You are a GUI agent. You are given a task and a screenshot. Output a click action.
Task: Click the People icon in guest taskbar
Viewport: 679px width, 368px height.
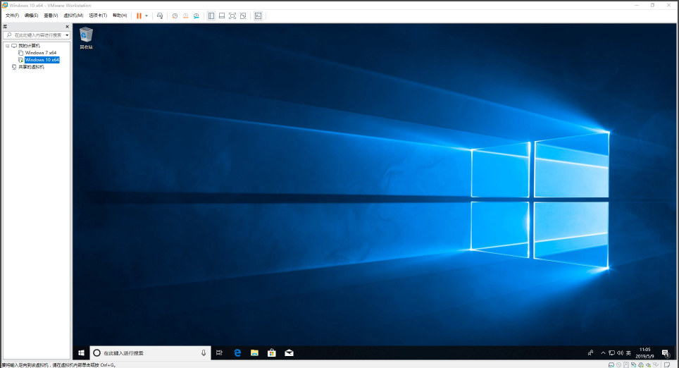(591, 352)
